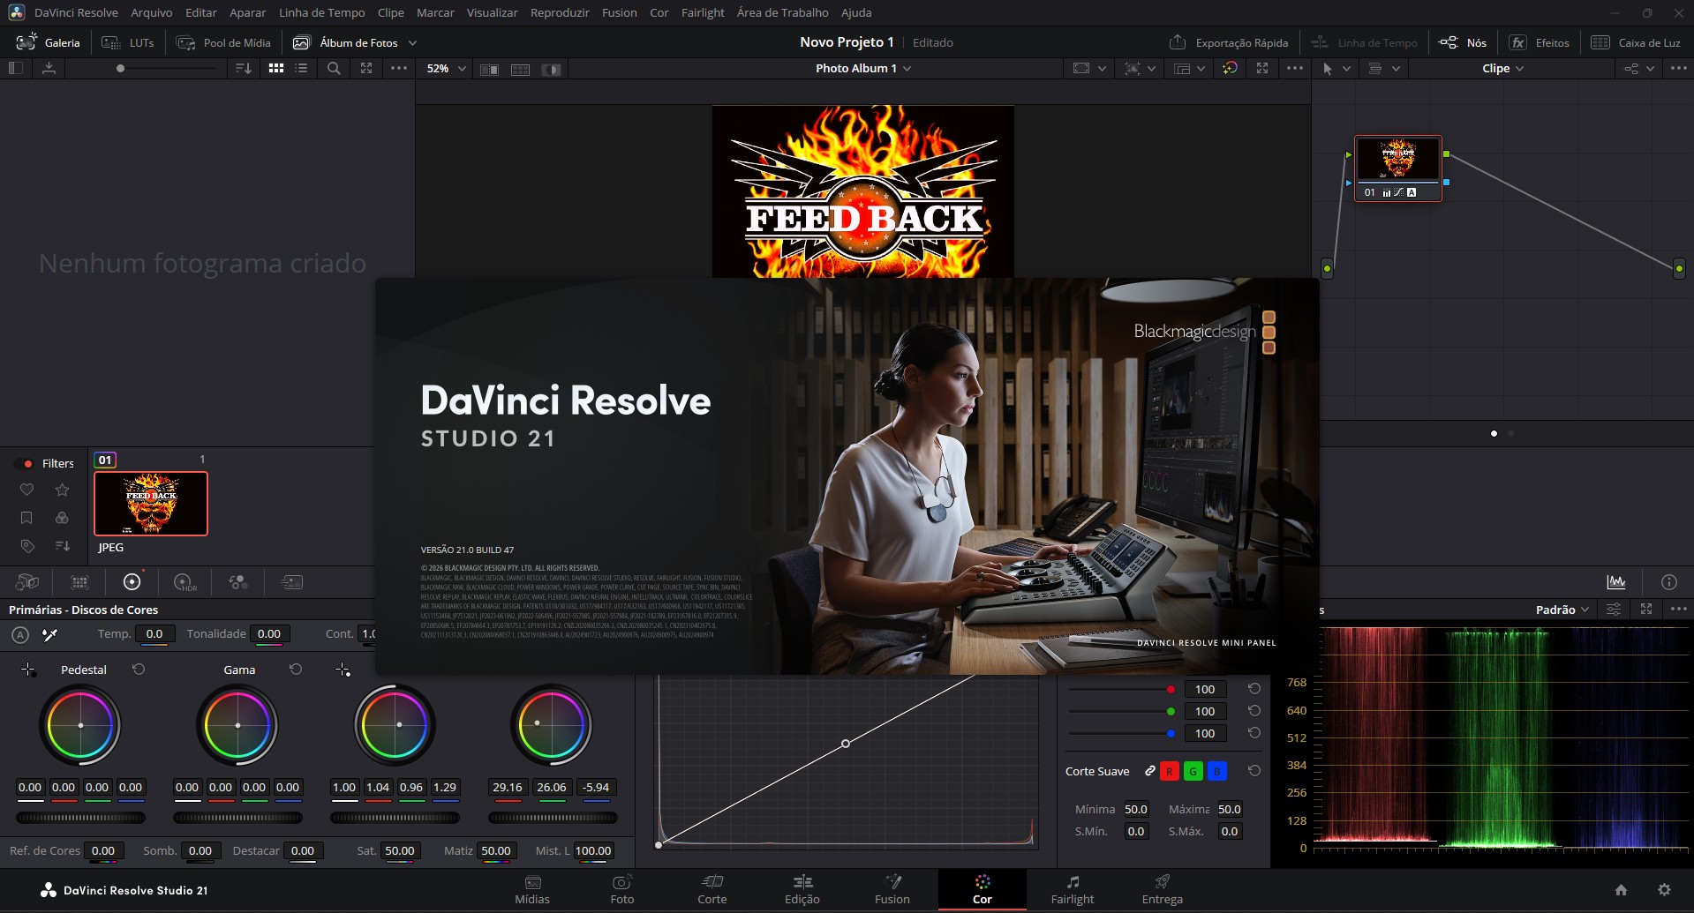Screen dimensions: 1694x913
Task: Click the Auto balance A button
Action: 20,634
